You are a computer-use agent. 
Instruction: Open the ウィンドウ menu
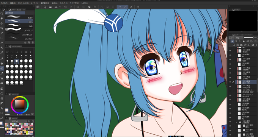pyautogui.click(x=74, y=3)
